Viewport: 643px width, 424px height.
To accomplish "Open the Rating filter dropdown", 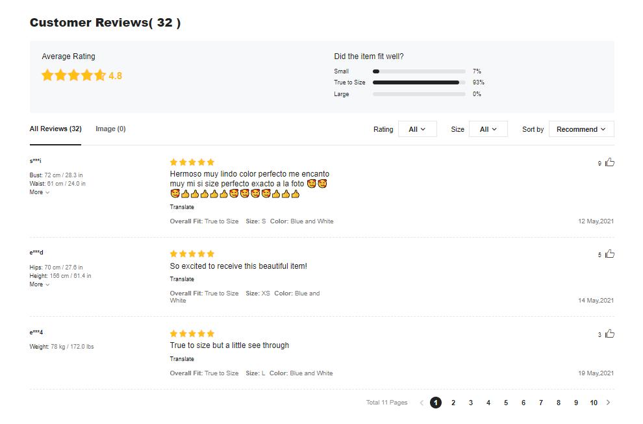I will [417, 129].
